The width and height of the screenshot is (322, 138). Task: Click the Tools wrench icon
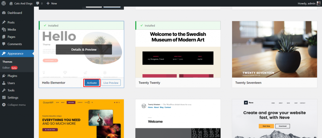[4, 90]
